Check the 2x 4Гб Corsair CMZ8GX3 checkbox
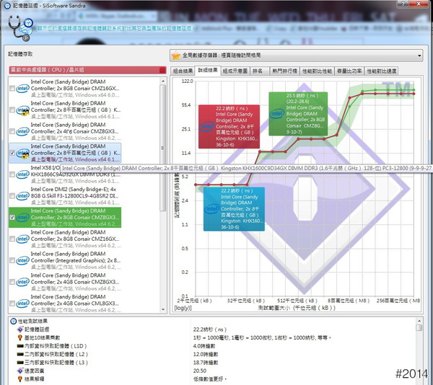Viewport: 433px width, 385px height. coord(12,131)
